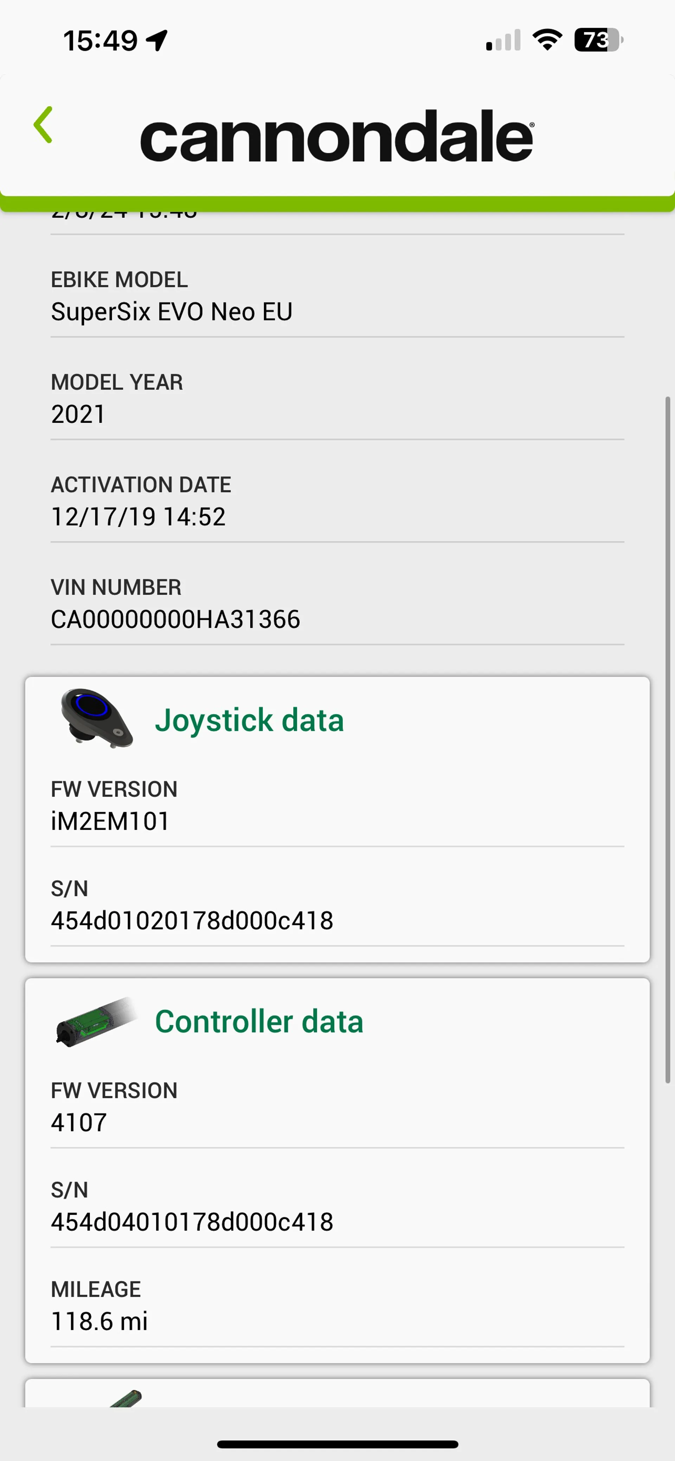
Task: Tap the green back chevron
Action: [43, 125]
